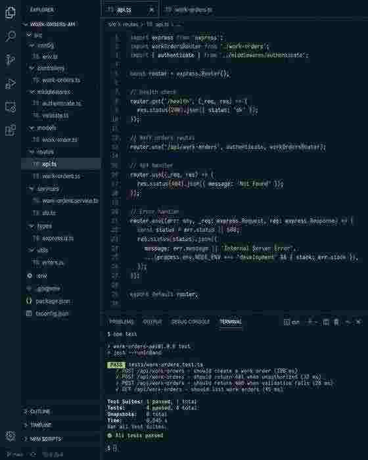Open the OUTPUT panel tab
The height and width of the screenshot is (460, 368).
[x=152, y=322]
